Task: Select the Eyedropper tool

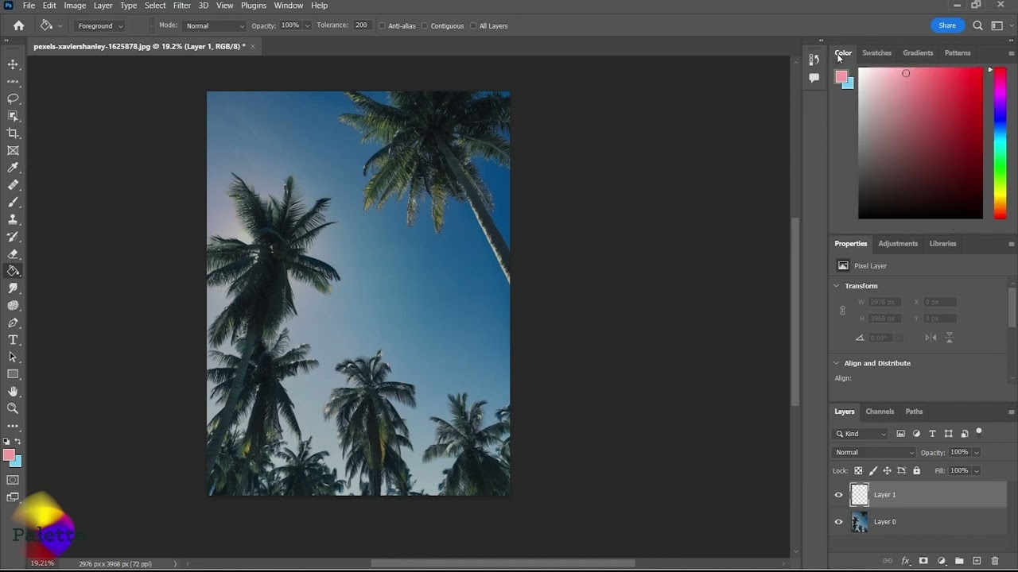Action: pyautogui.click(x=13, y=168)
